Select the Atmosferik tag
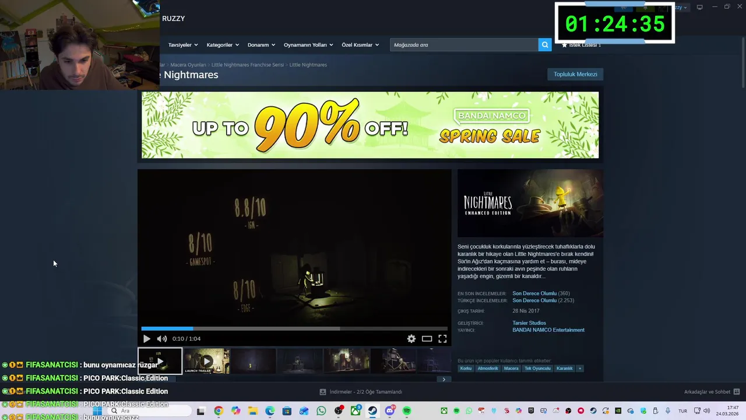This screenshot has width=746, height=420. [x=488, y=369]
